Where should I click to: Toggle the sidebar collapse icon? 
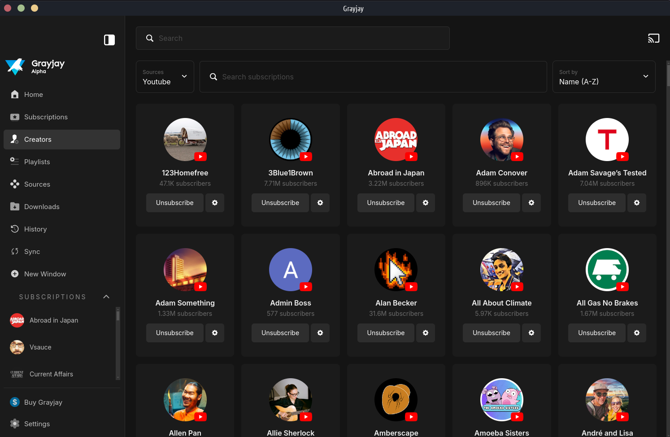click(109, 40)
